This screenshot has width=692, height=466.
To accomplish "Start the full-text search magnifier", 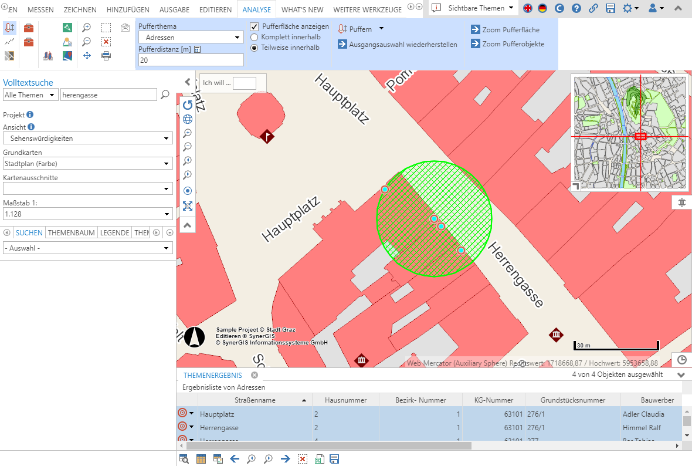I will [x=165, y=94].
